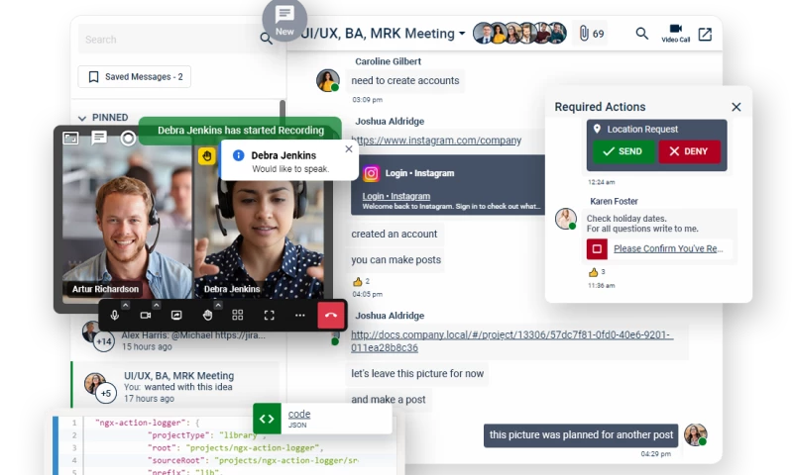
Task: Search within the chat using header magnifier
Action: click(x=641, y=34)
